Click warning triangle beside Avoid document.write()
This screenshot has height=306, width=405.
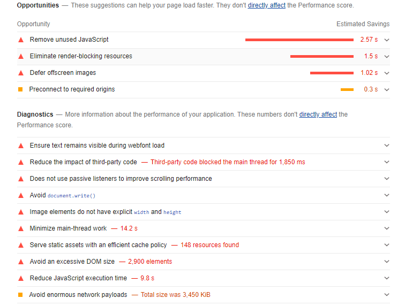[21, 195]
